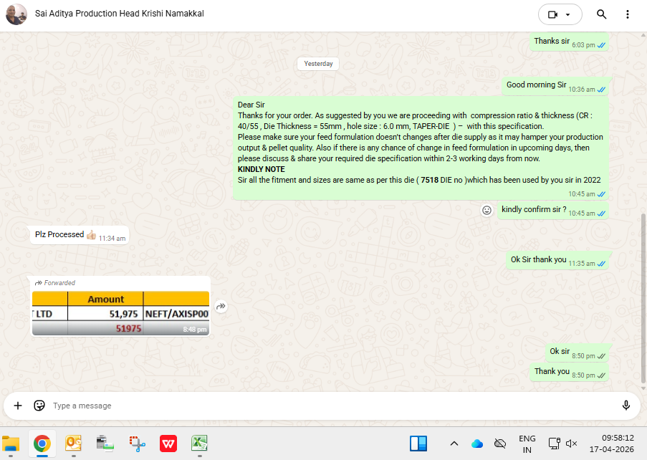Launch WPS Office from the taskbar
This screenshot has width=647, height=460.
click(168, 444)
